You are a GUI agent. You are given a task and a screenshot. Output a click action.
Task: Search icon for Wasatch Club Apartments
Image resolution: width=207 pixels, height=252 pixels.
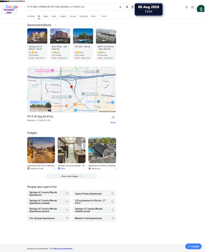tap(112, 218)
